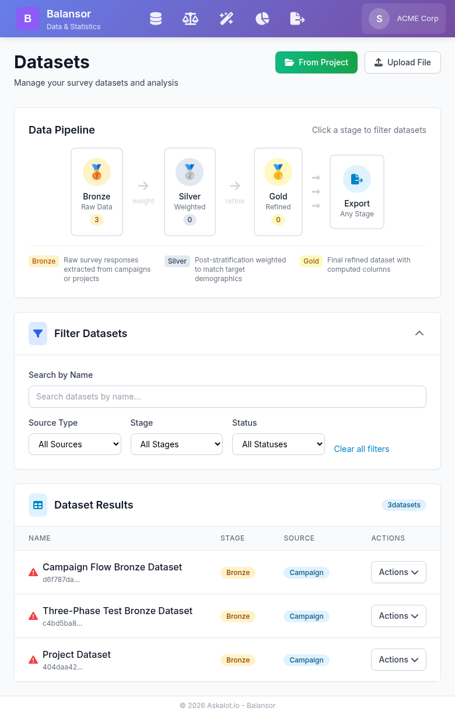
Task: Click the file export icon in the navbar
Action: (x=297, y=18)
